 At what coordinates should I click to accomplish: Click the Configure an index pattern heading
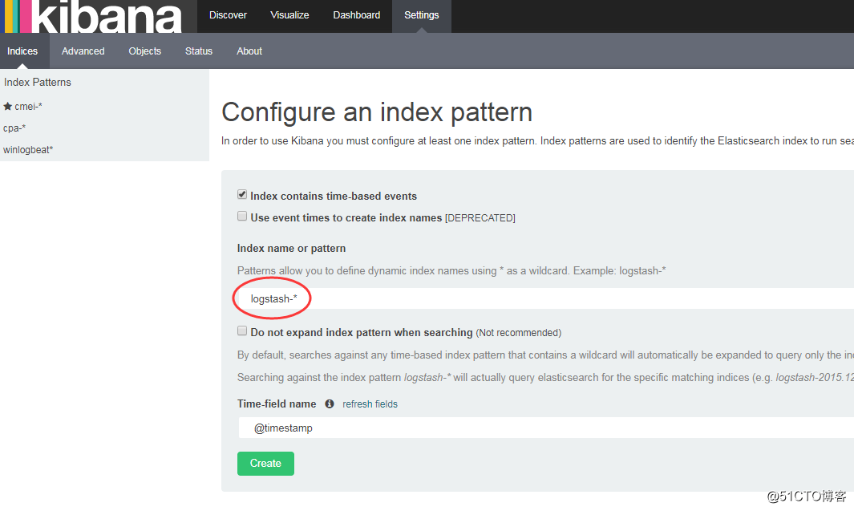377,113
